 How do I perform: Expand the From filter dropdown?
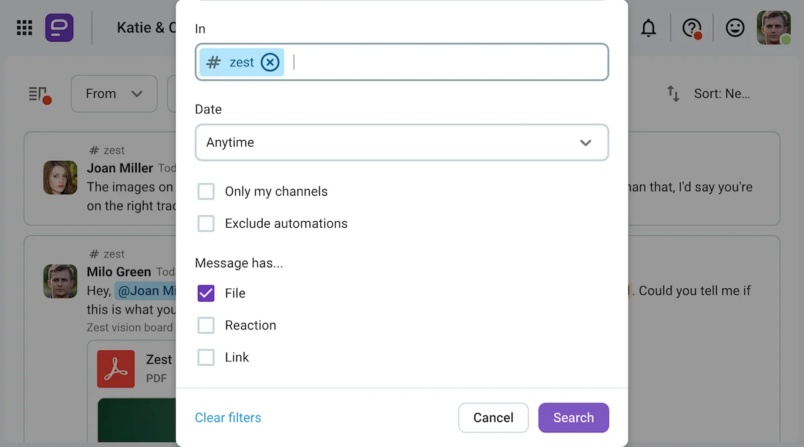114,94
